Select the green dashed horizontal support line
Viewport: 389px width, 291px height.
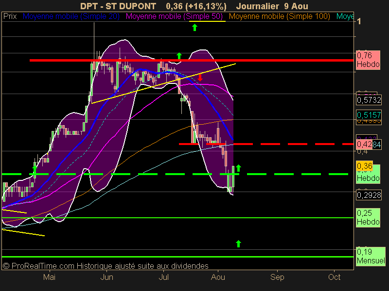pyautogui.click(x=175, y=174)
